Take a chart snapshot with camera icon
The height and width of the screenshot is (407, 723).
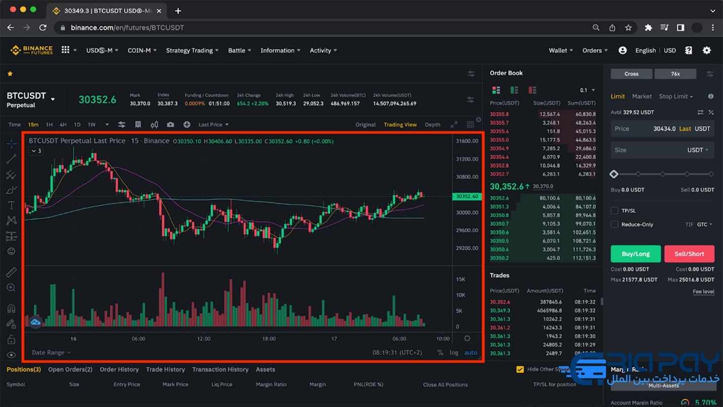(x=170, y=125)
